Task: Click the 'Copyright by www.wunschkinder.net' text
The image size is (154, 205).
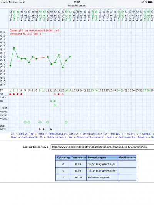Action: [x=35, y=30]
